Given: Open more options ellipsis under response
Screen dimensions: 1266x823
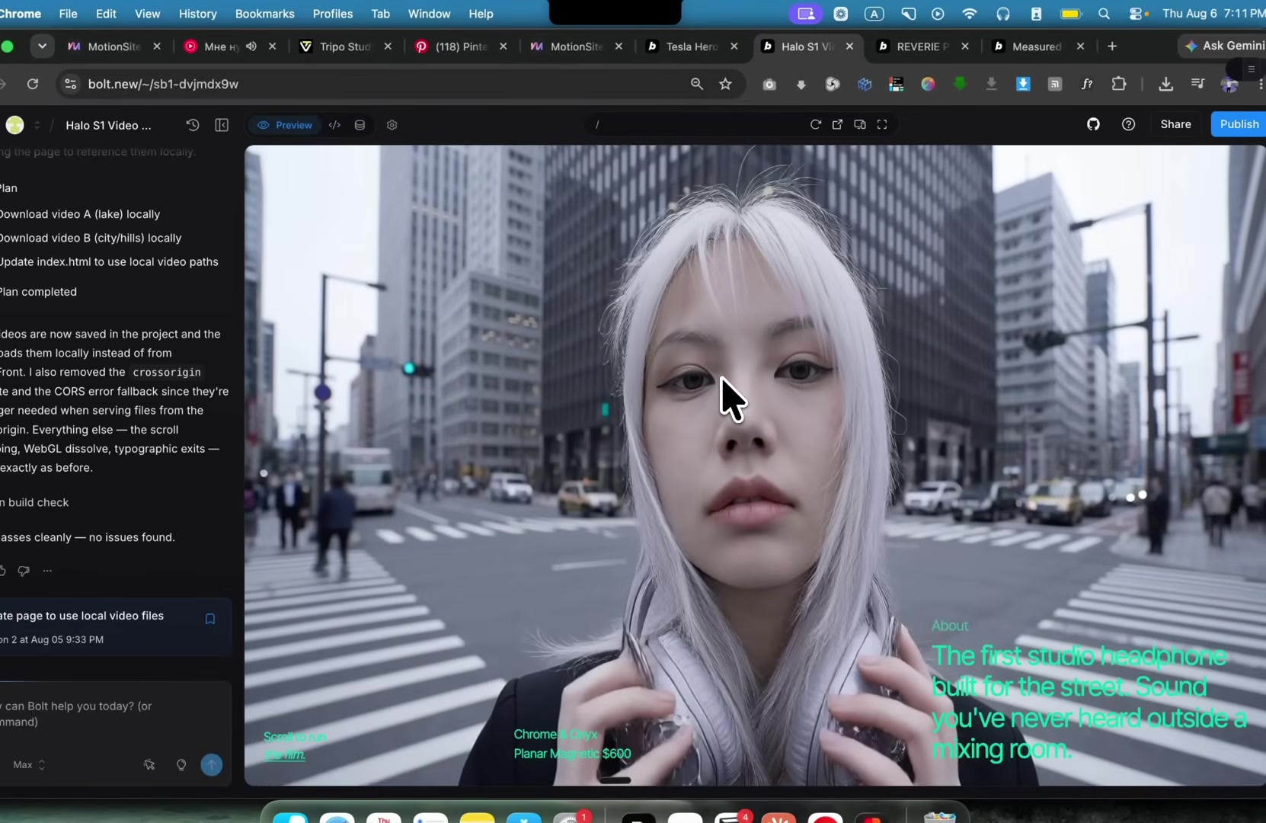Looking at the screenshot, I should (x=47, y=571).
